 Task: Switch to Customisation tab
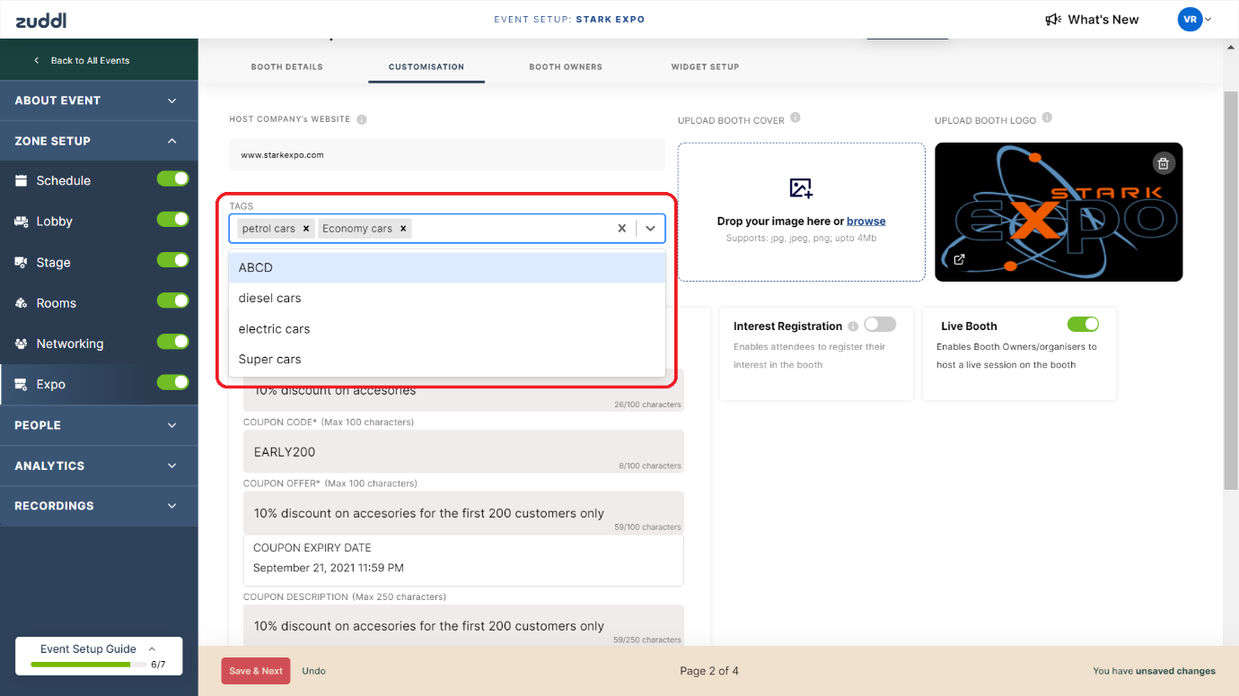pyautogui.click(x=426, y=67)
